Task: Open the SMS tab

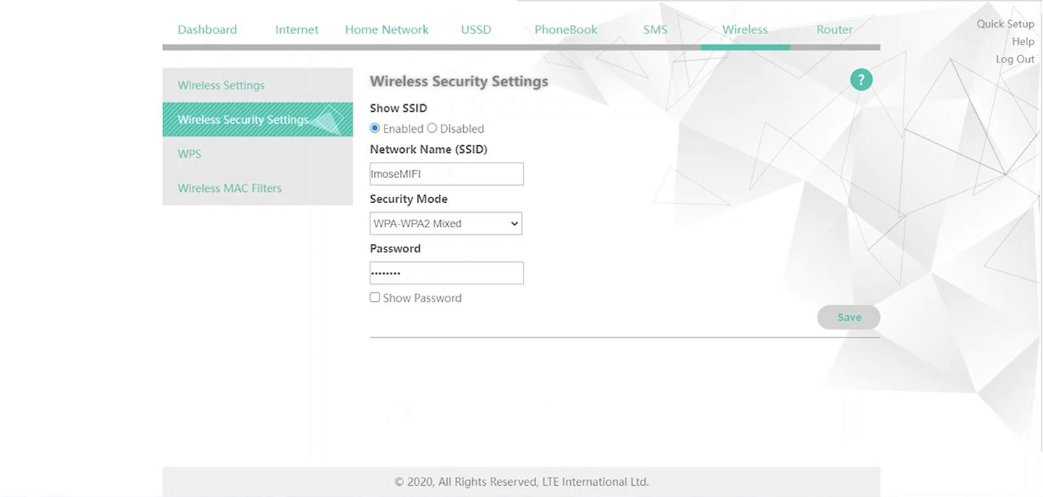Action: (x=655, y=30)
